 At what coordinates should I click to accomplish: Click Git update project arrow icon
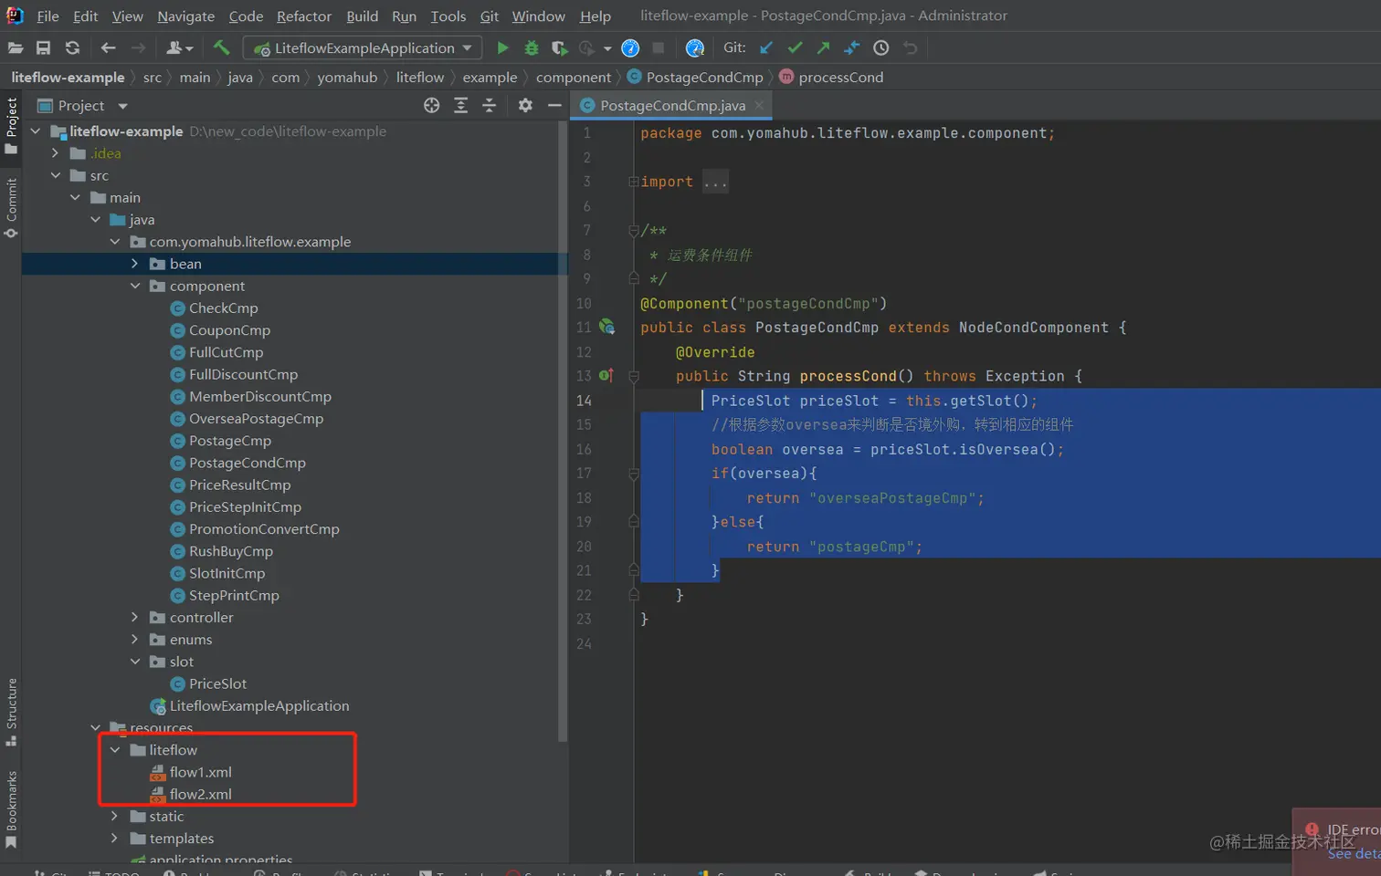tap(766, 48)
